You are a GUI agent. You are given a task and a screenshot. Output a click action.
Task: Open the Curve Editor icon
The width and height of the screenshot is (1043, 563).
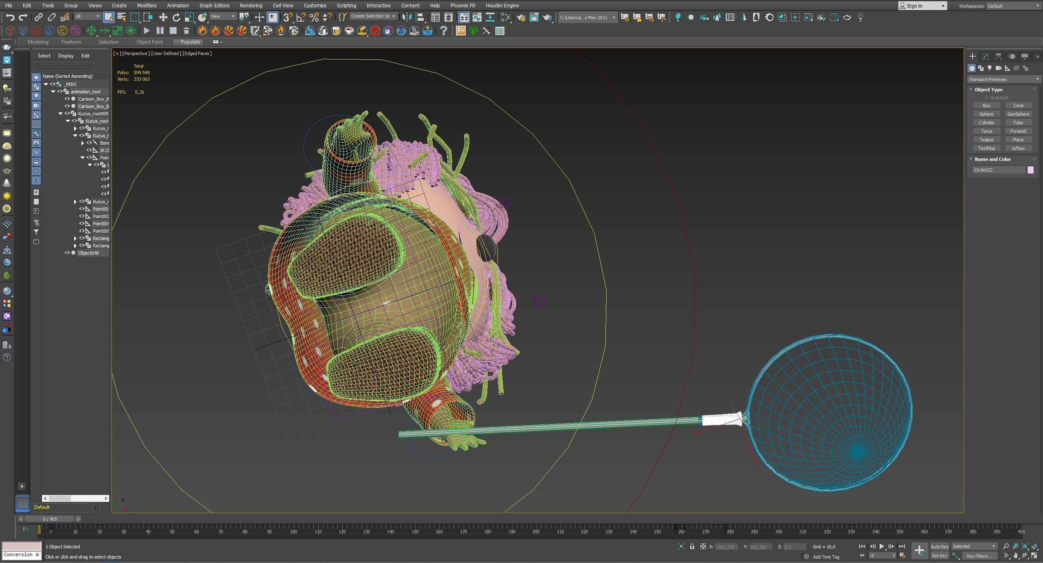[x=477, y=17]
